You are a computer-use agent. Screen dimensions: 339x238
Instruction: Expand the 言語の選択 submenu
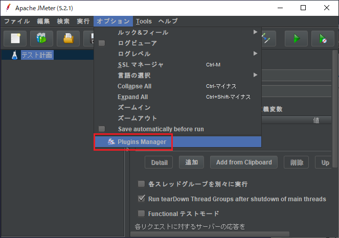point(177,75)
